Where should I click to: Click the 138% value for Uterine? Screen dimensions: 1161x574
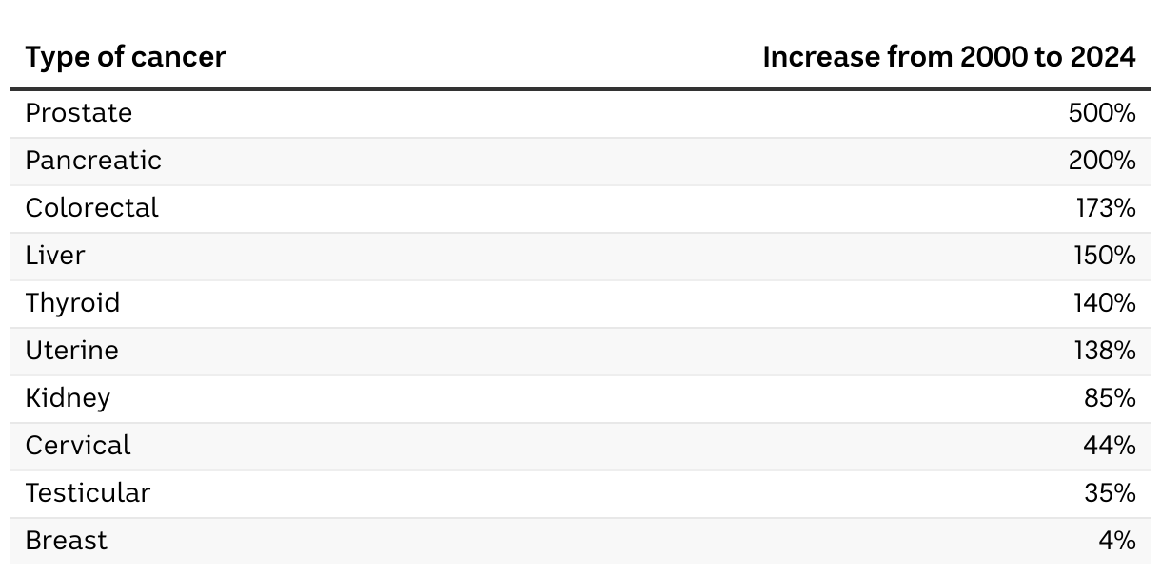[1104, 351]
